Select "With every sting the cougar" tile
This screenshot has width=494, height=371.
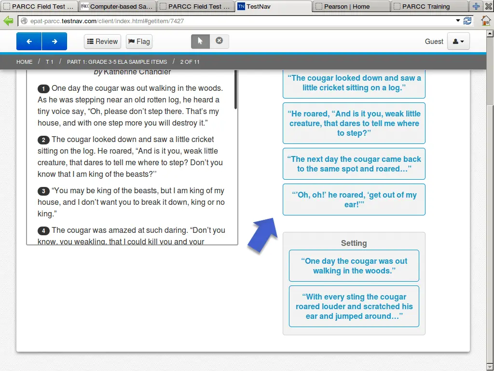pos(354,306)
